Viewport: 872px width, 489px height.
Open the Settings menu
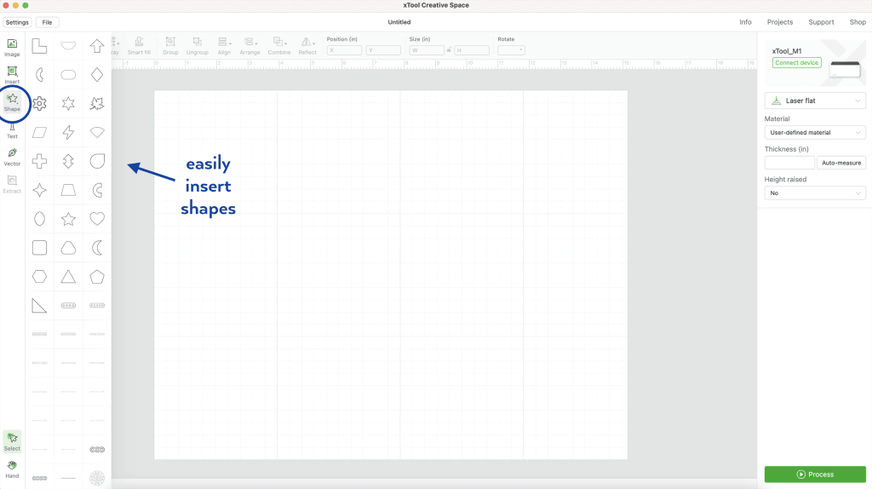click(17, 22)
